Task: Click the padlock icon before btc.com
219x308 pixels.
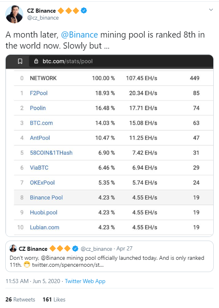Action: tap(36, 61)
